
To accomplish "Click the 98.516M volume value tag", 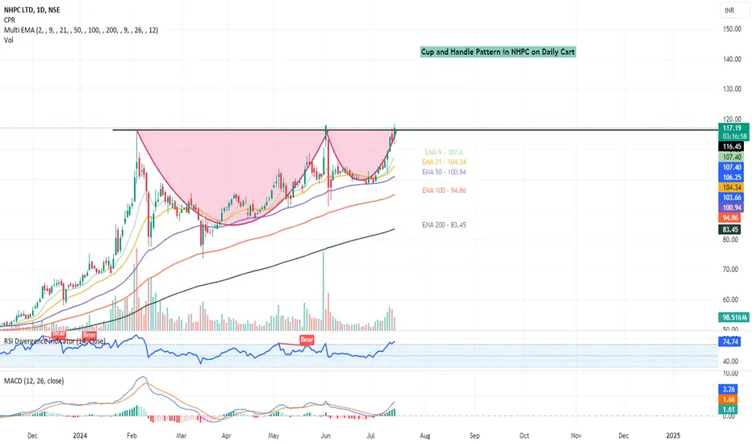I will coord(733,317).
